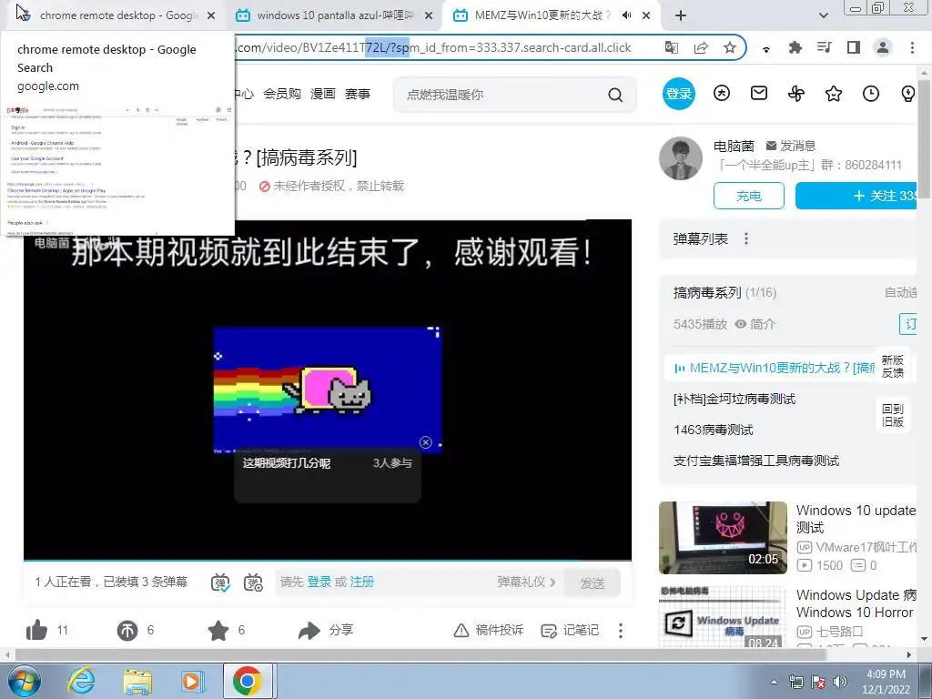Close the chrome remote desktop tab
The width and height of the screenshot is (932, 699).
click(x=211, y=16)
